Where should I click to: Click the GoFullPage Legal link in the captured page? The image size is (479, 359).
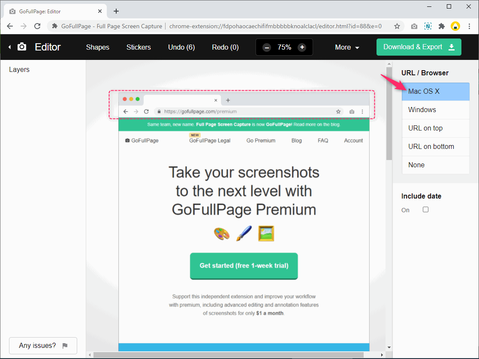tap(210, 140)
